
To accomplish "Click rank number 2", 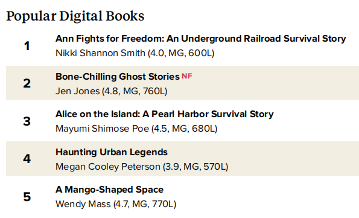I will 27,83.
